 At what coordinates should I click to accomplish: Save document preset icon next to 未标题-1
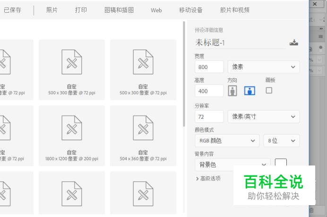coord(294,43)
